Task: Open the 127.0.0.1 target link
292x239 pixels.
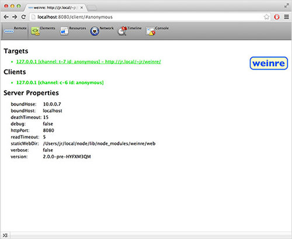Action: (89, 62)
